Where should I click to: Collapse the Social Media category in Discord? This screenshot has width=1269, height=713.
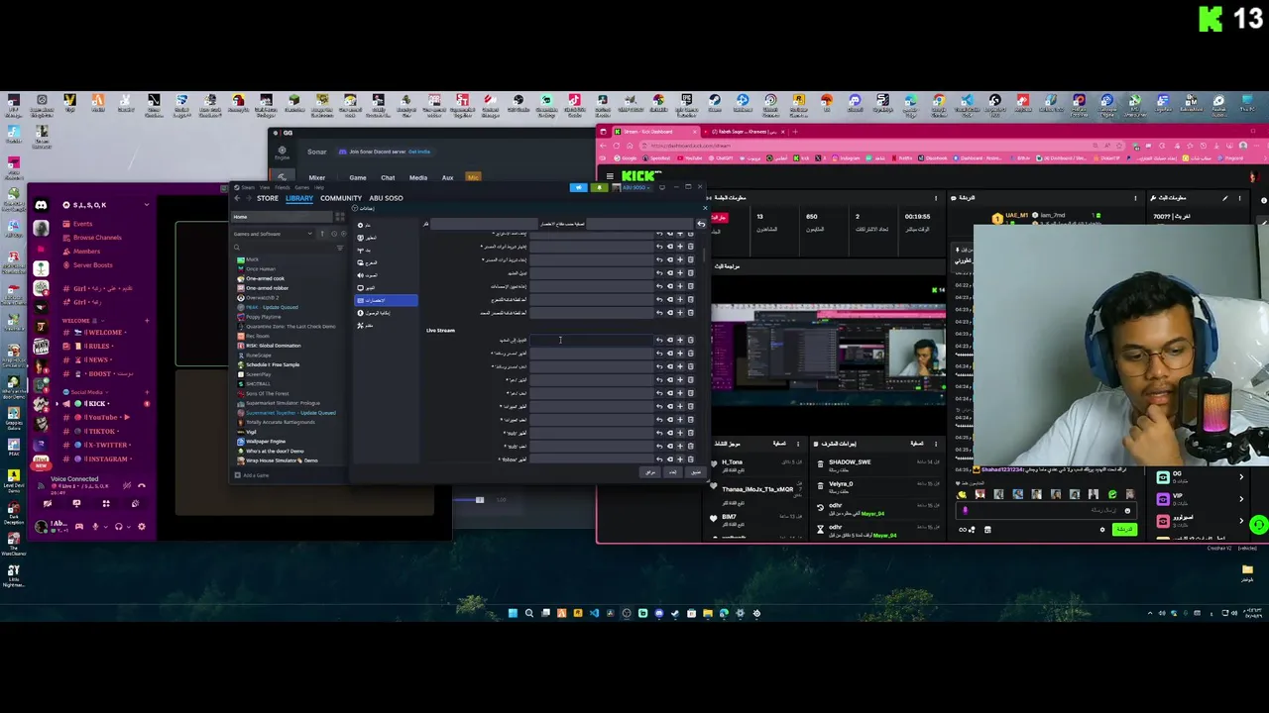[86, 392]
